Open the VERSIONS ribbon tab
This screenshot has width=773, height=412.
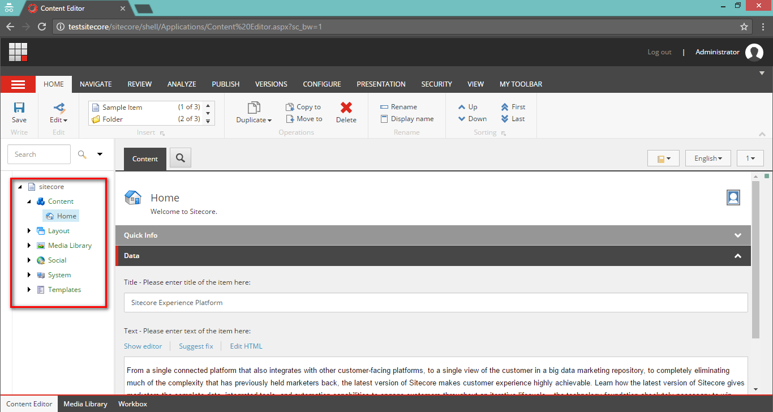coord(271,84)
